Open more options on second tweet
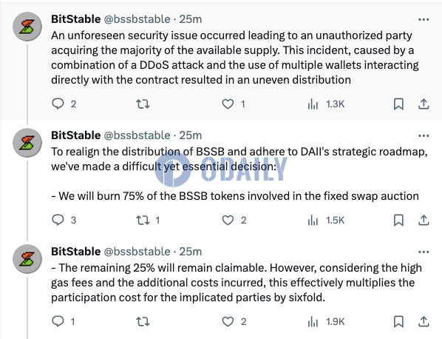 click(424, 135)
